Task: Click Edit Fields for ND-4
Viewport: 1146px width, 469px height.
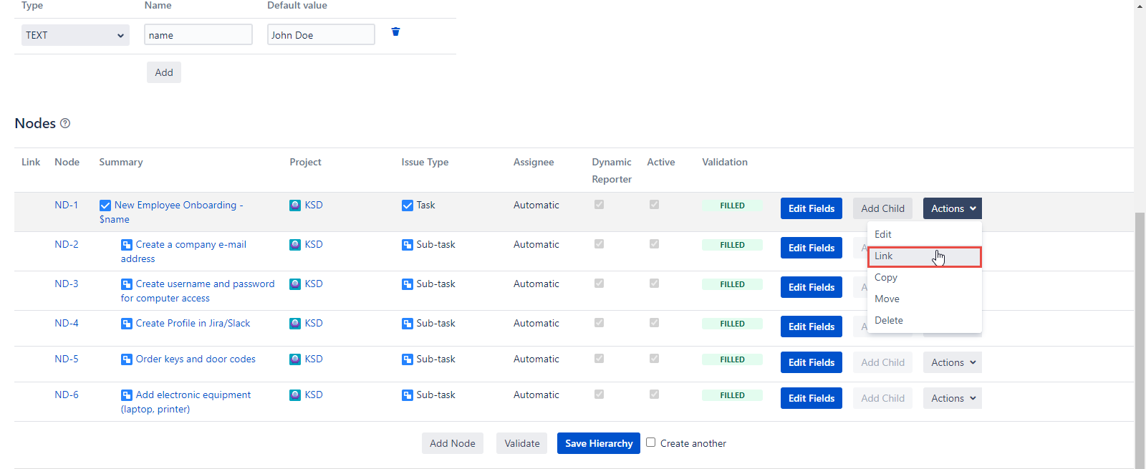Action: [811, 327]
